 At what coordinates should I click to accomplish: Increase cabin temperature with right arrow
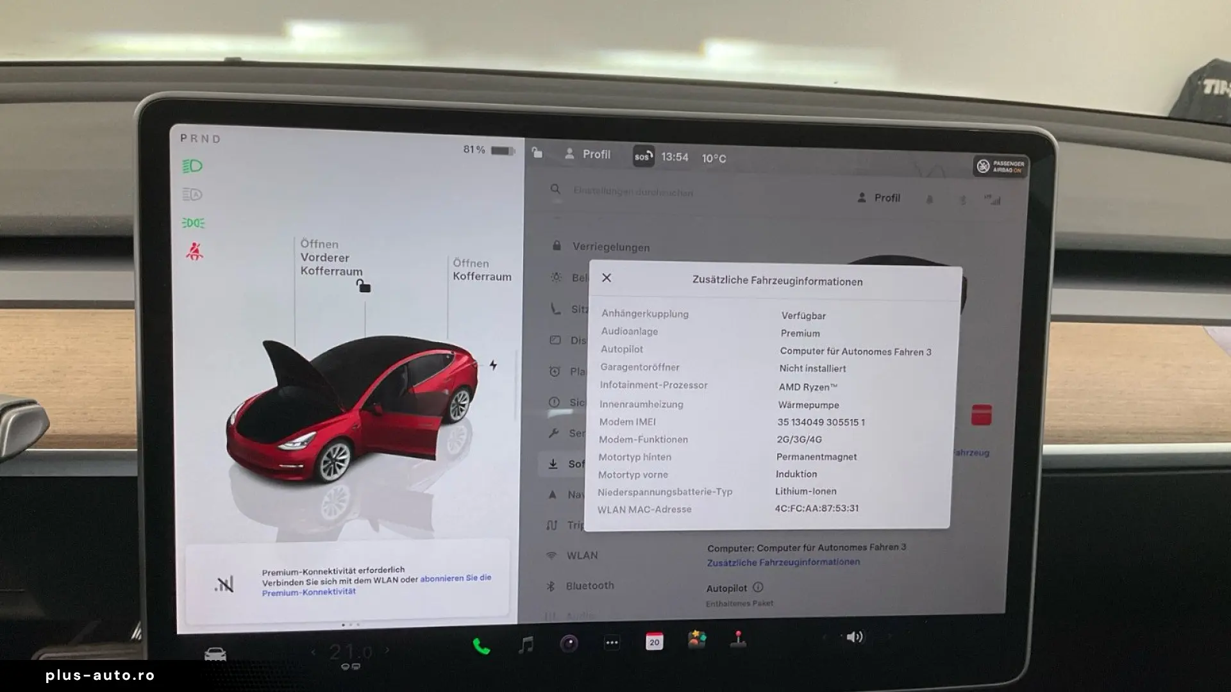tap(387, 650)
